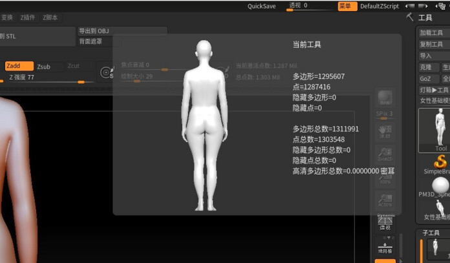Click the text 多边形总数=1311991
450x263 pixels.
coord(325,129)
